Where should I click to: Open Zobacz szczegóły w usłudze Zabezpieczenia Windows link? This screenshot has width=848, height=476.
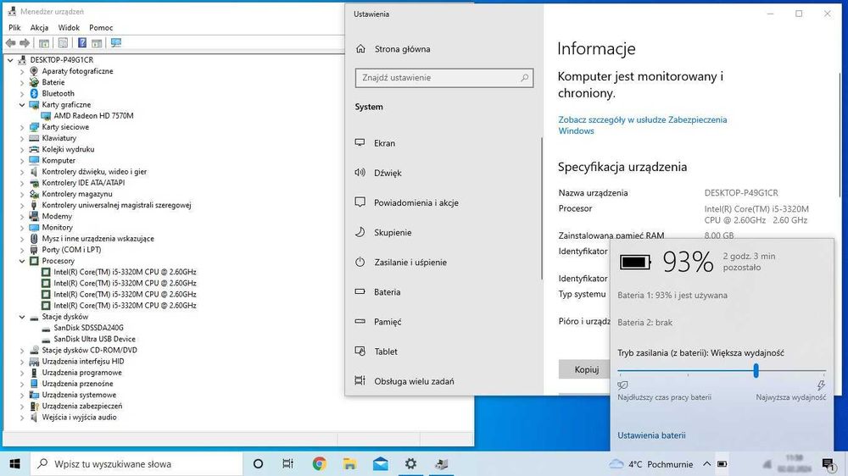643,125
